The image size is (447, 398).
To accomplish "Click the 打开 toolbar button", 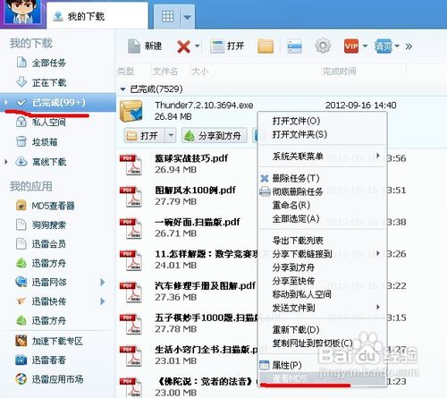I will 227,47.
